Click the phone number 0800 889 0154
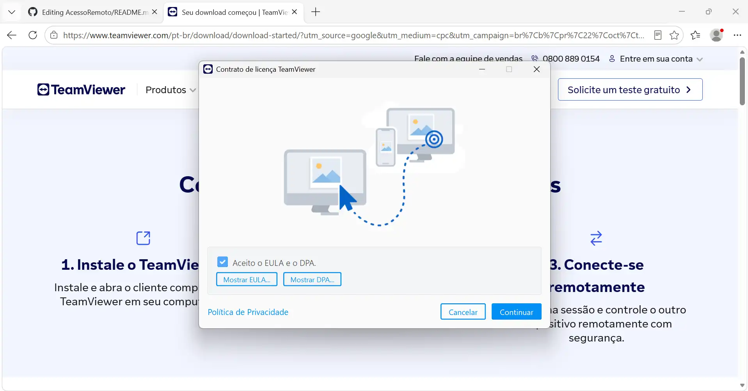 [x=571, y=59]
